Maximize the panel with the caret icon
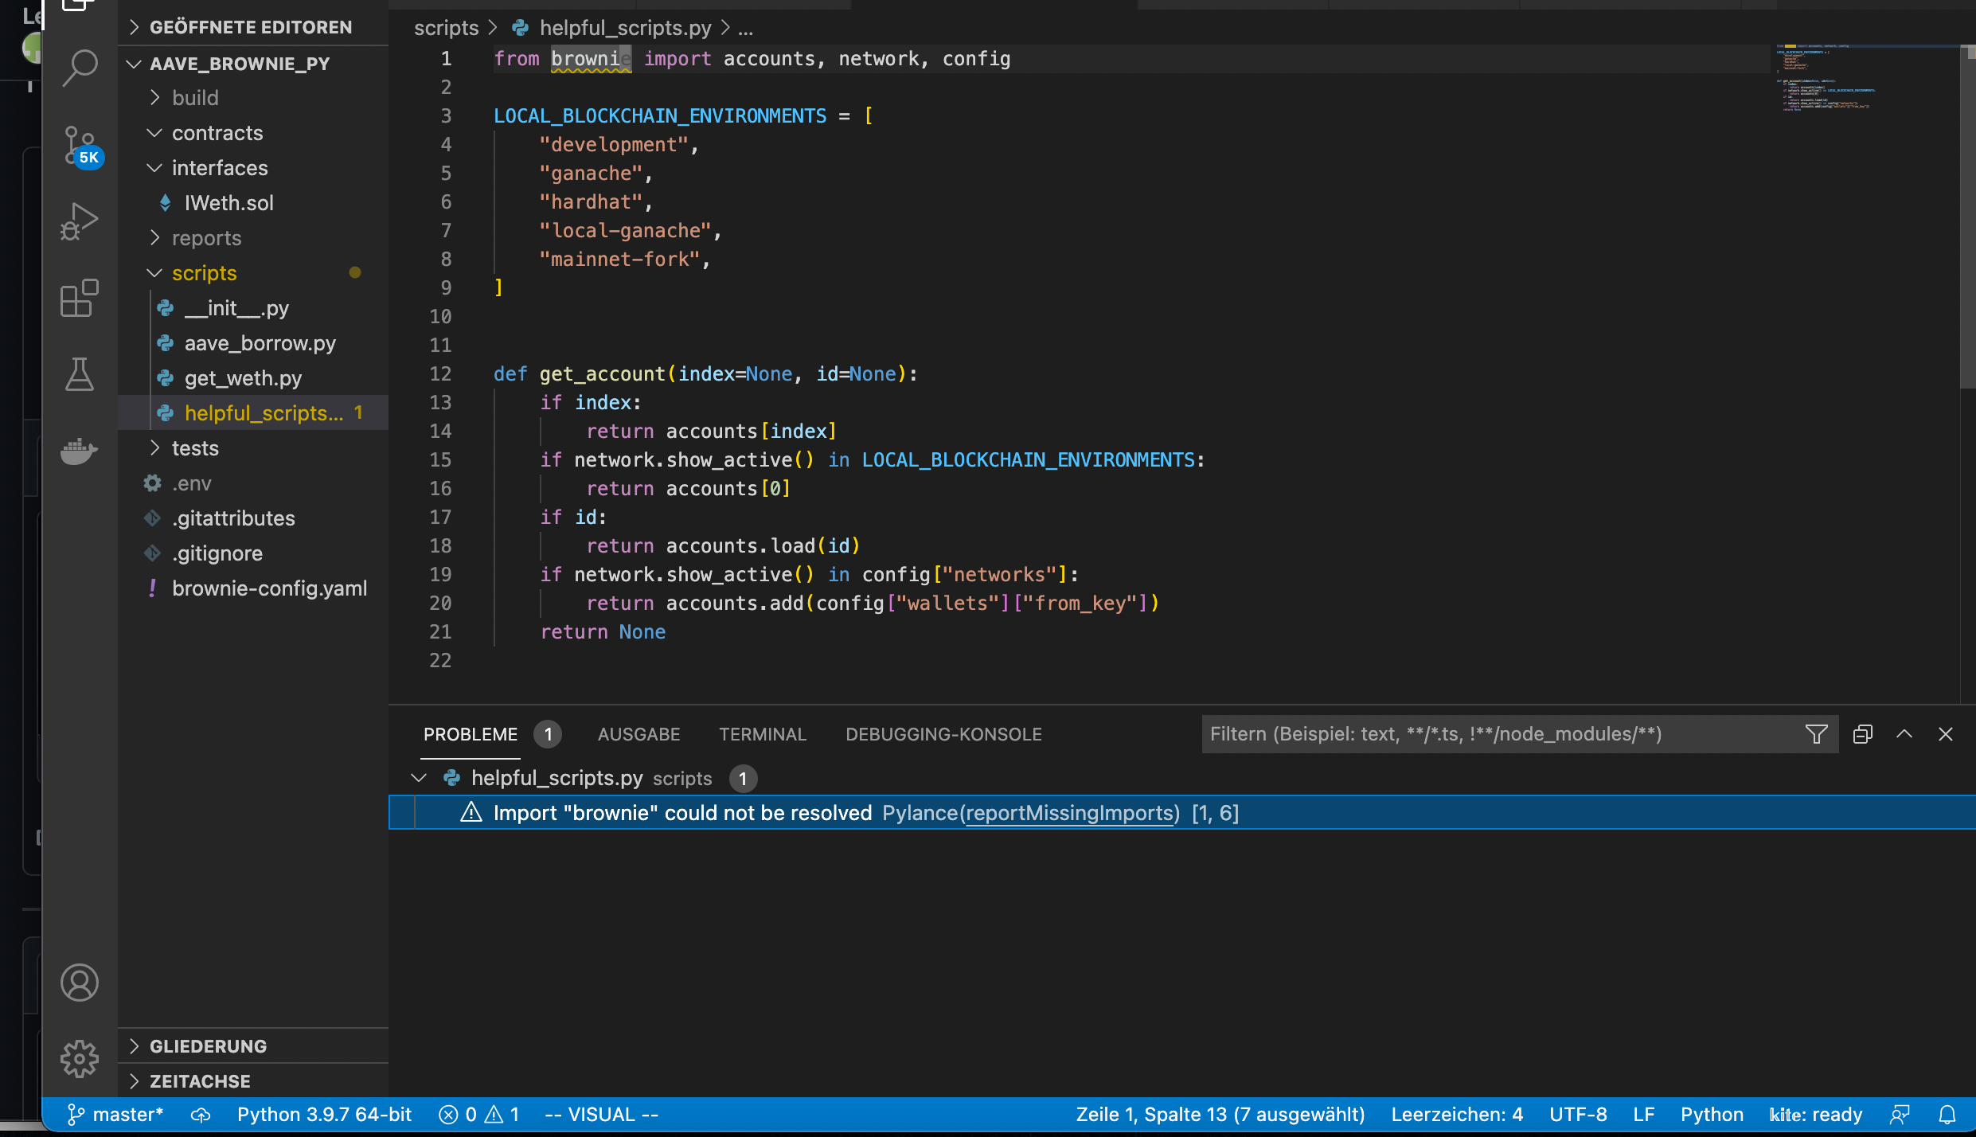The image size is (1976, 1137). point(1904,734)
